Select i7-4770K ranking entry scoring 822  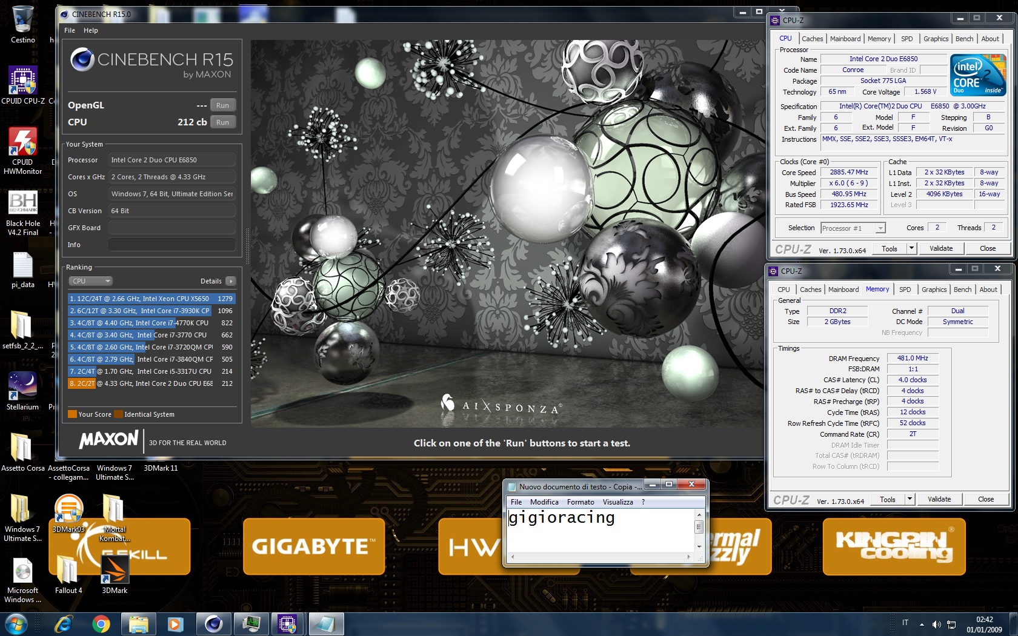(151, 323)
